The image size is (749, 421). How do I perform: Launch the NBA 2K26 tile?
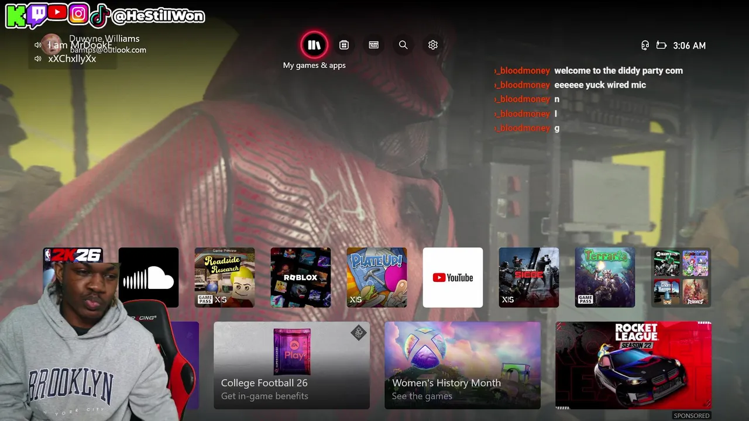coord(73,277)
